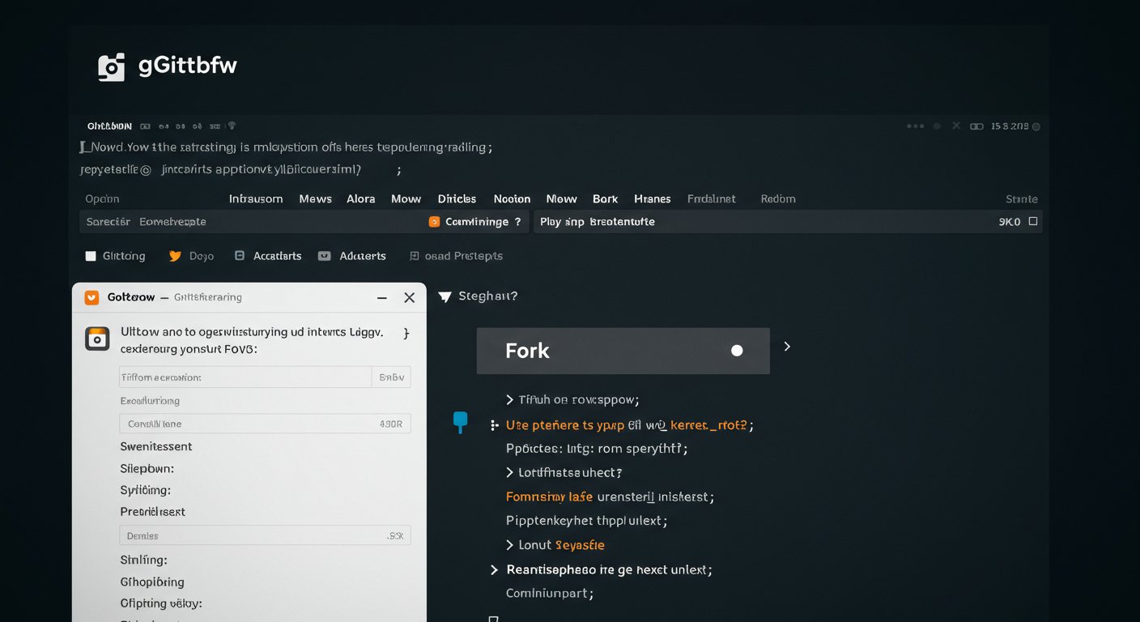The height and width of the screenshot is (622, 1140).
Task: Expand the 'Reantisepheso ire ge' item
Action: coord(495,569)
